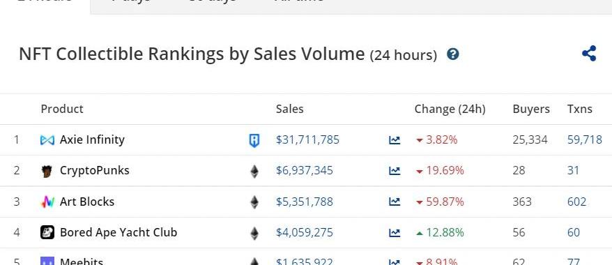
Task: Open the CryptoPunks sales chart icon
Action: pos(395,171)
